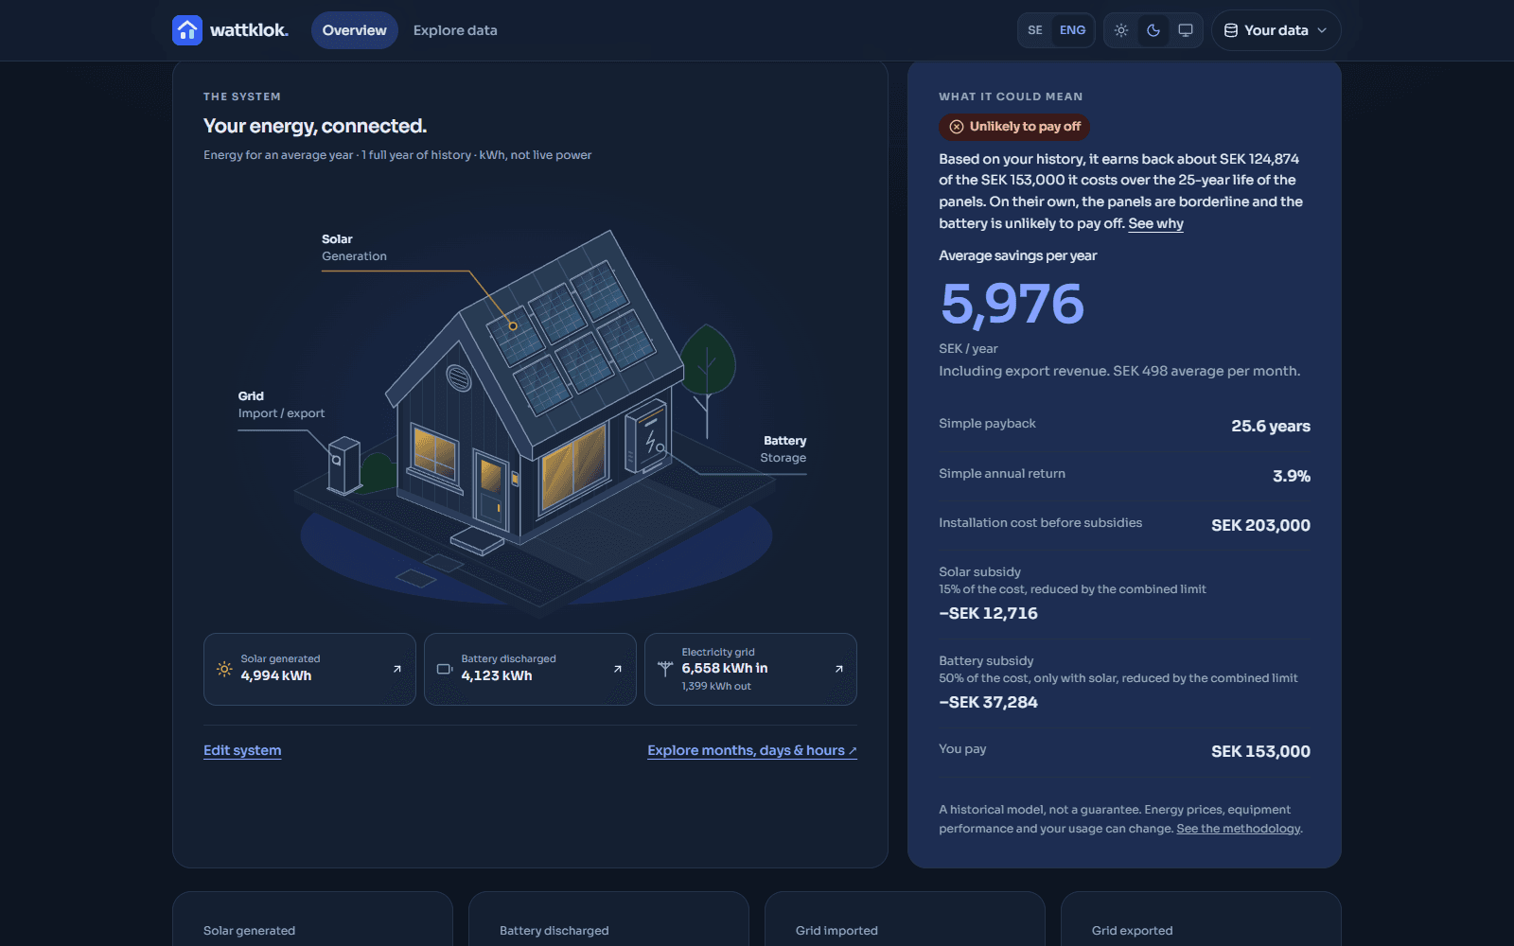Click the Edit system link
The image size is (1514, 946).
tap(242, 750)
